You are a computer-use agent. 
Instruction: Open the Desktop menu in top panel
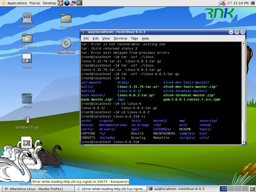(49, 3)
